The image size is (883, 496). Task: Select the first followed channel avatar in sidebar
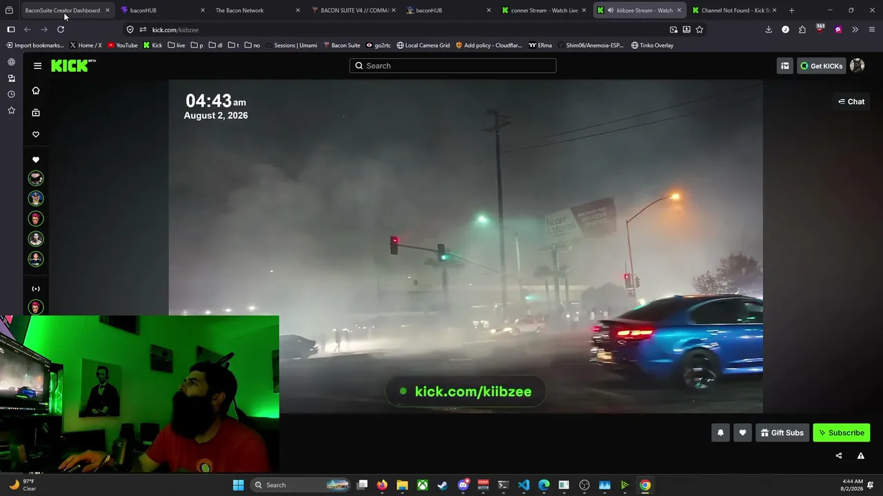pyautogui.click(x=36, y=178)
